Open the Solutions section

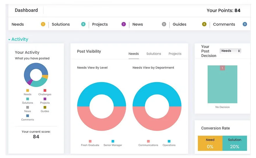(x=61, y=24)
